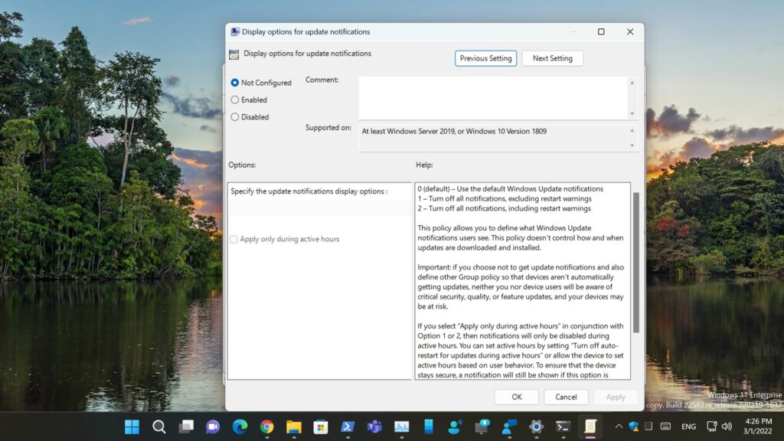
Task: Click inside the Comment text box
Action: (x=493, y=97)
